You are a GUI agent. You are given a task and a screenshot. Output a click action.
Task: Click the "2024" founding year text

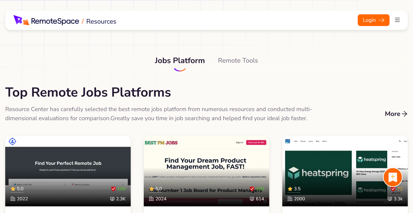[x=161, y=199]
